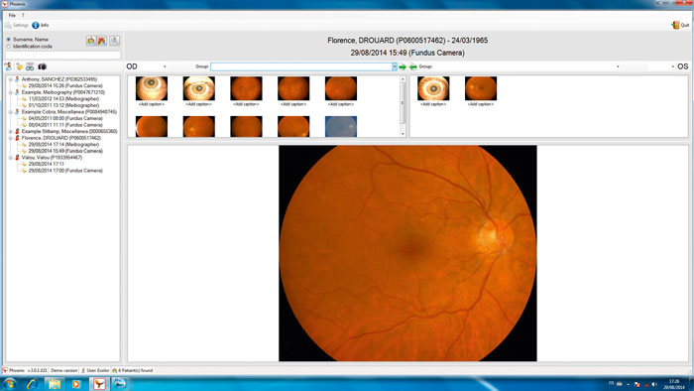Open the Info dialog

(x=41, y=25)
